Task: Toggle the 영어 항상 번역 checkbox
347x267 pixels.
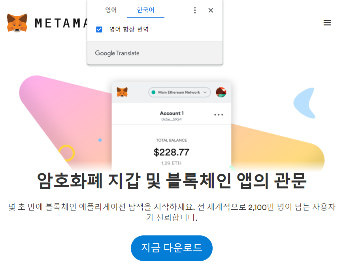Action: pyautogui.click(x=99, y=29)
